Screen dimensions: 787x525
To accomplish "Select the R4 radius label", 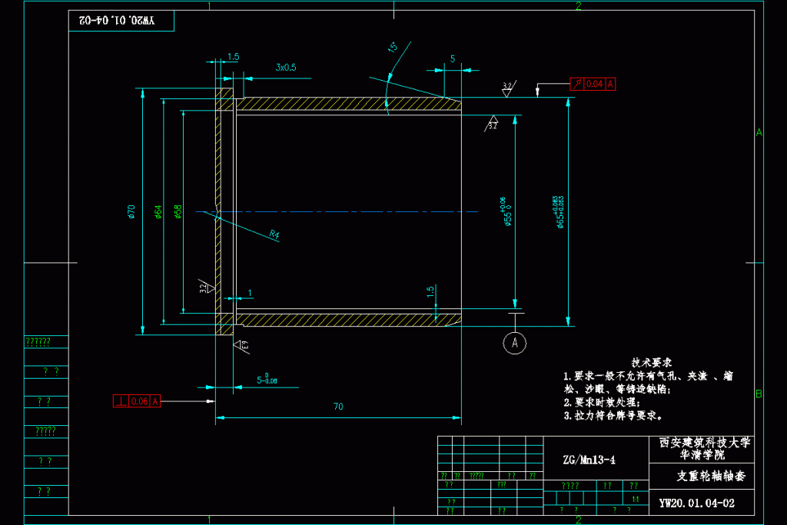I will 274,234.
